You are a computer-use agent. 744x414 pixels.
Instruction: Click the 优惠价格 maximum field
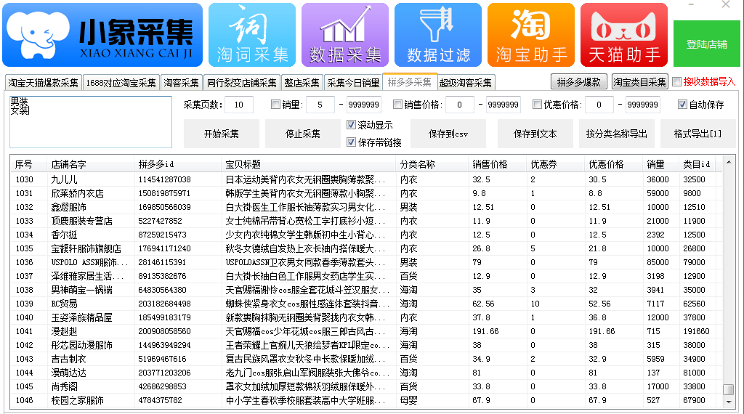643,105
